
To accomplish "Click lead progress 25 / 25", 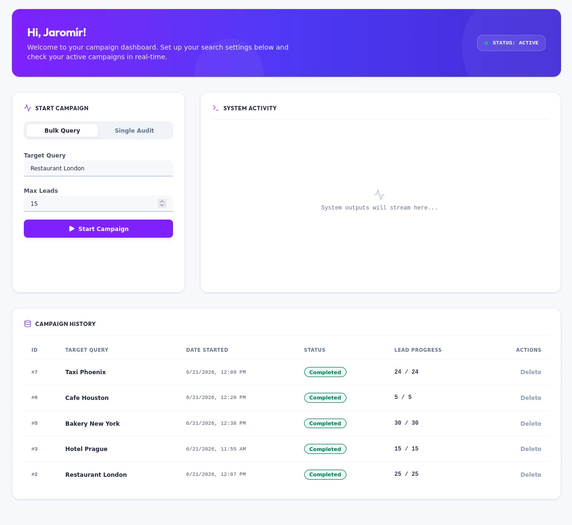I will click(x=406, y=474).
